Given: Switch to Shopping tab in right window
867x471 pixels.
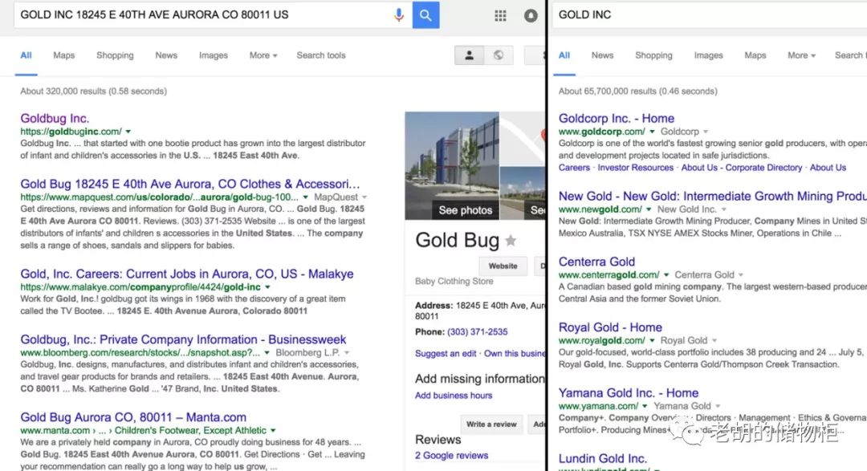Looking at the screenshot, I should coord(653,55).
